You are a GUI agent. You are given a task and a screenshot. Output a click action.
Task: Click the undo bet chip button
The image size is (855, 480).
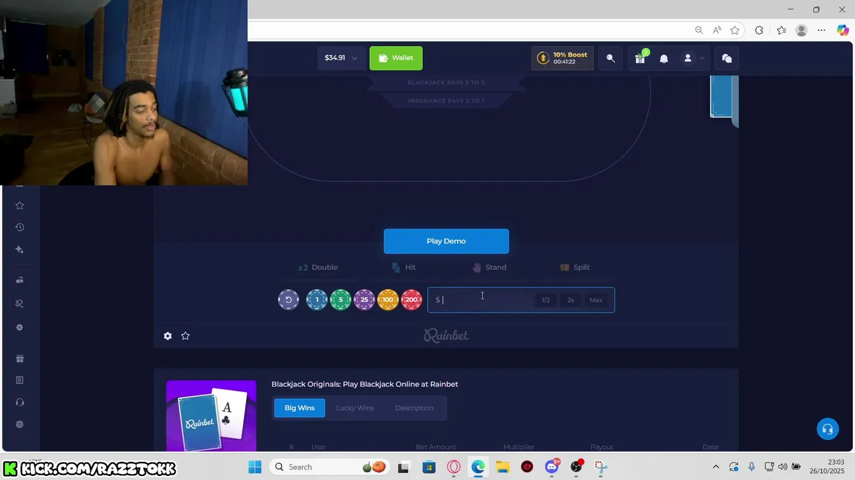(x=289, y=300)
